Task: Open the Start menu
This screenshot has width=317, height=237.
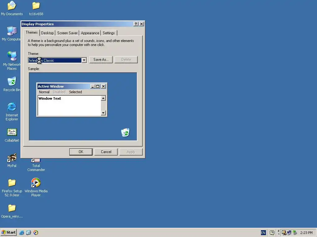Action: tap(8, 233)
